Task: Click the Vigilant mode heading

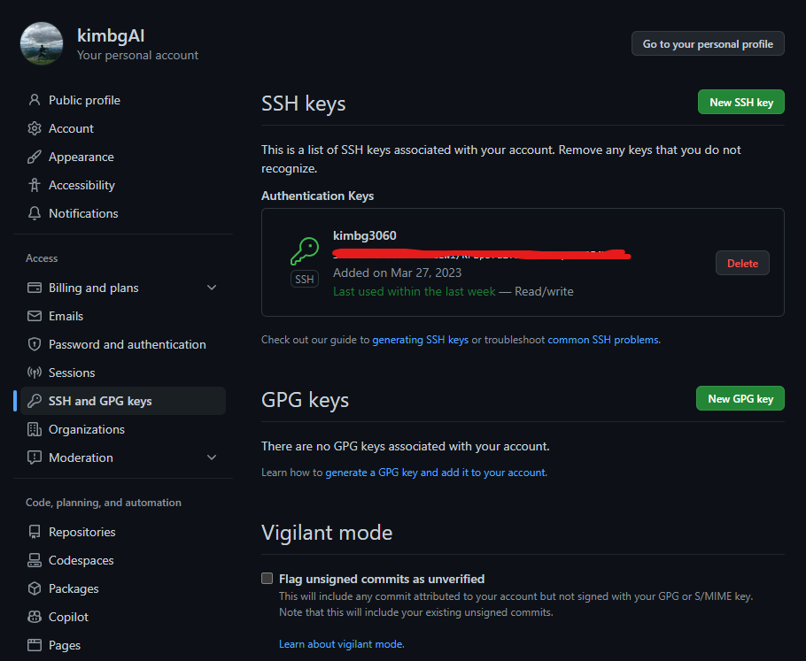Action: tap(327, 532)
